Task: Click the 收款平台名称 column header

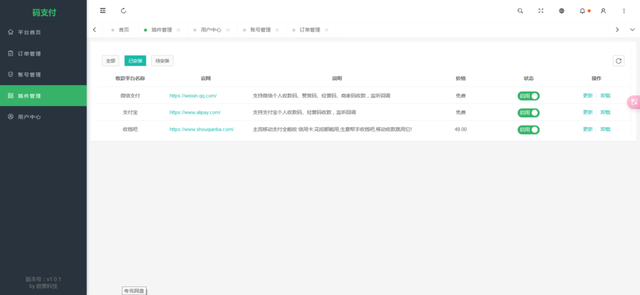Action: click(130, 78)
